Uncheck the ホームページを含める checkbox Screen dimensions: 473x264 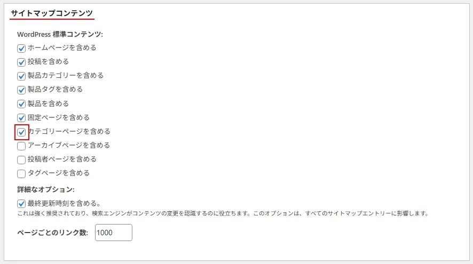click(x=21, y=48)
